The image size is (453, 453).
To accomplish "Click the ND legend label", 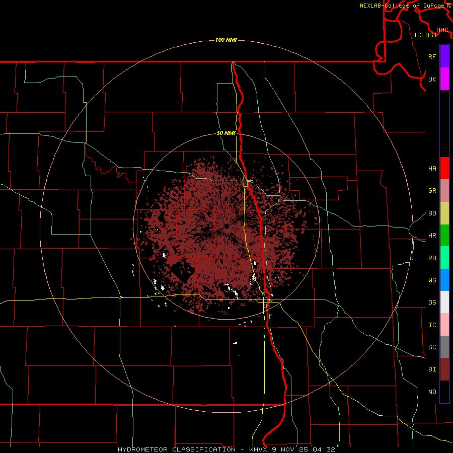I will pos(432,392).
